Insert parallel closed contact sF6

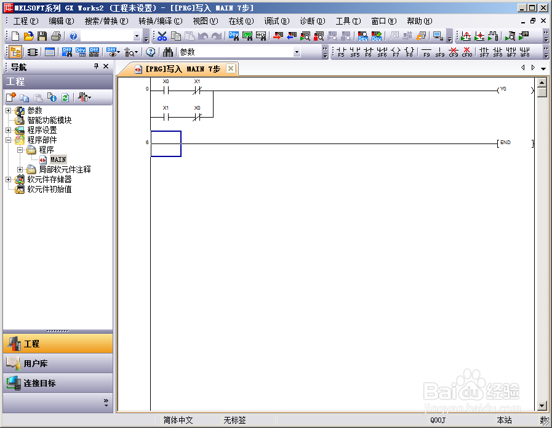pyautogui.click(x=382, y=52)
